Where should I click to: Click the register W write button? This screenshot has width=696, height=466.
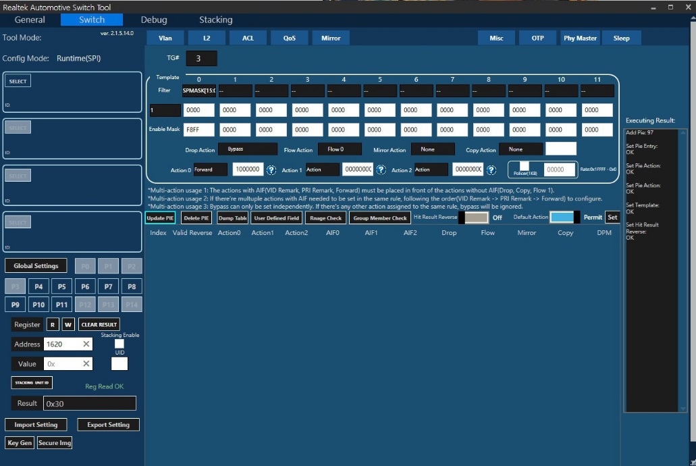pyautogui.click(x=68, y=324)
